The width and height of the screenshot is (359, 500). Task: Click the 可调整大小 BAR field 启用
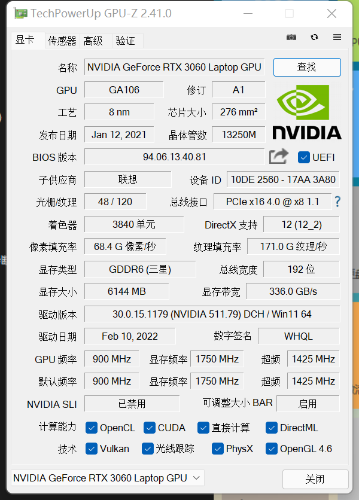(308, 404)
